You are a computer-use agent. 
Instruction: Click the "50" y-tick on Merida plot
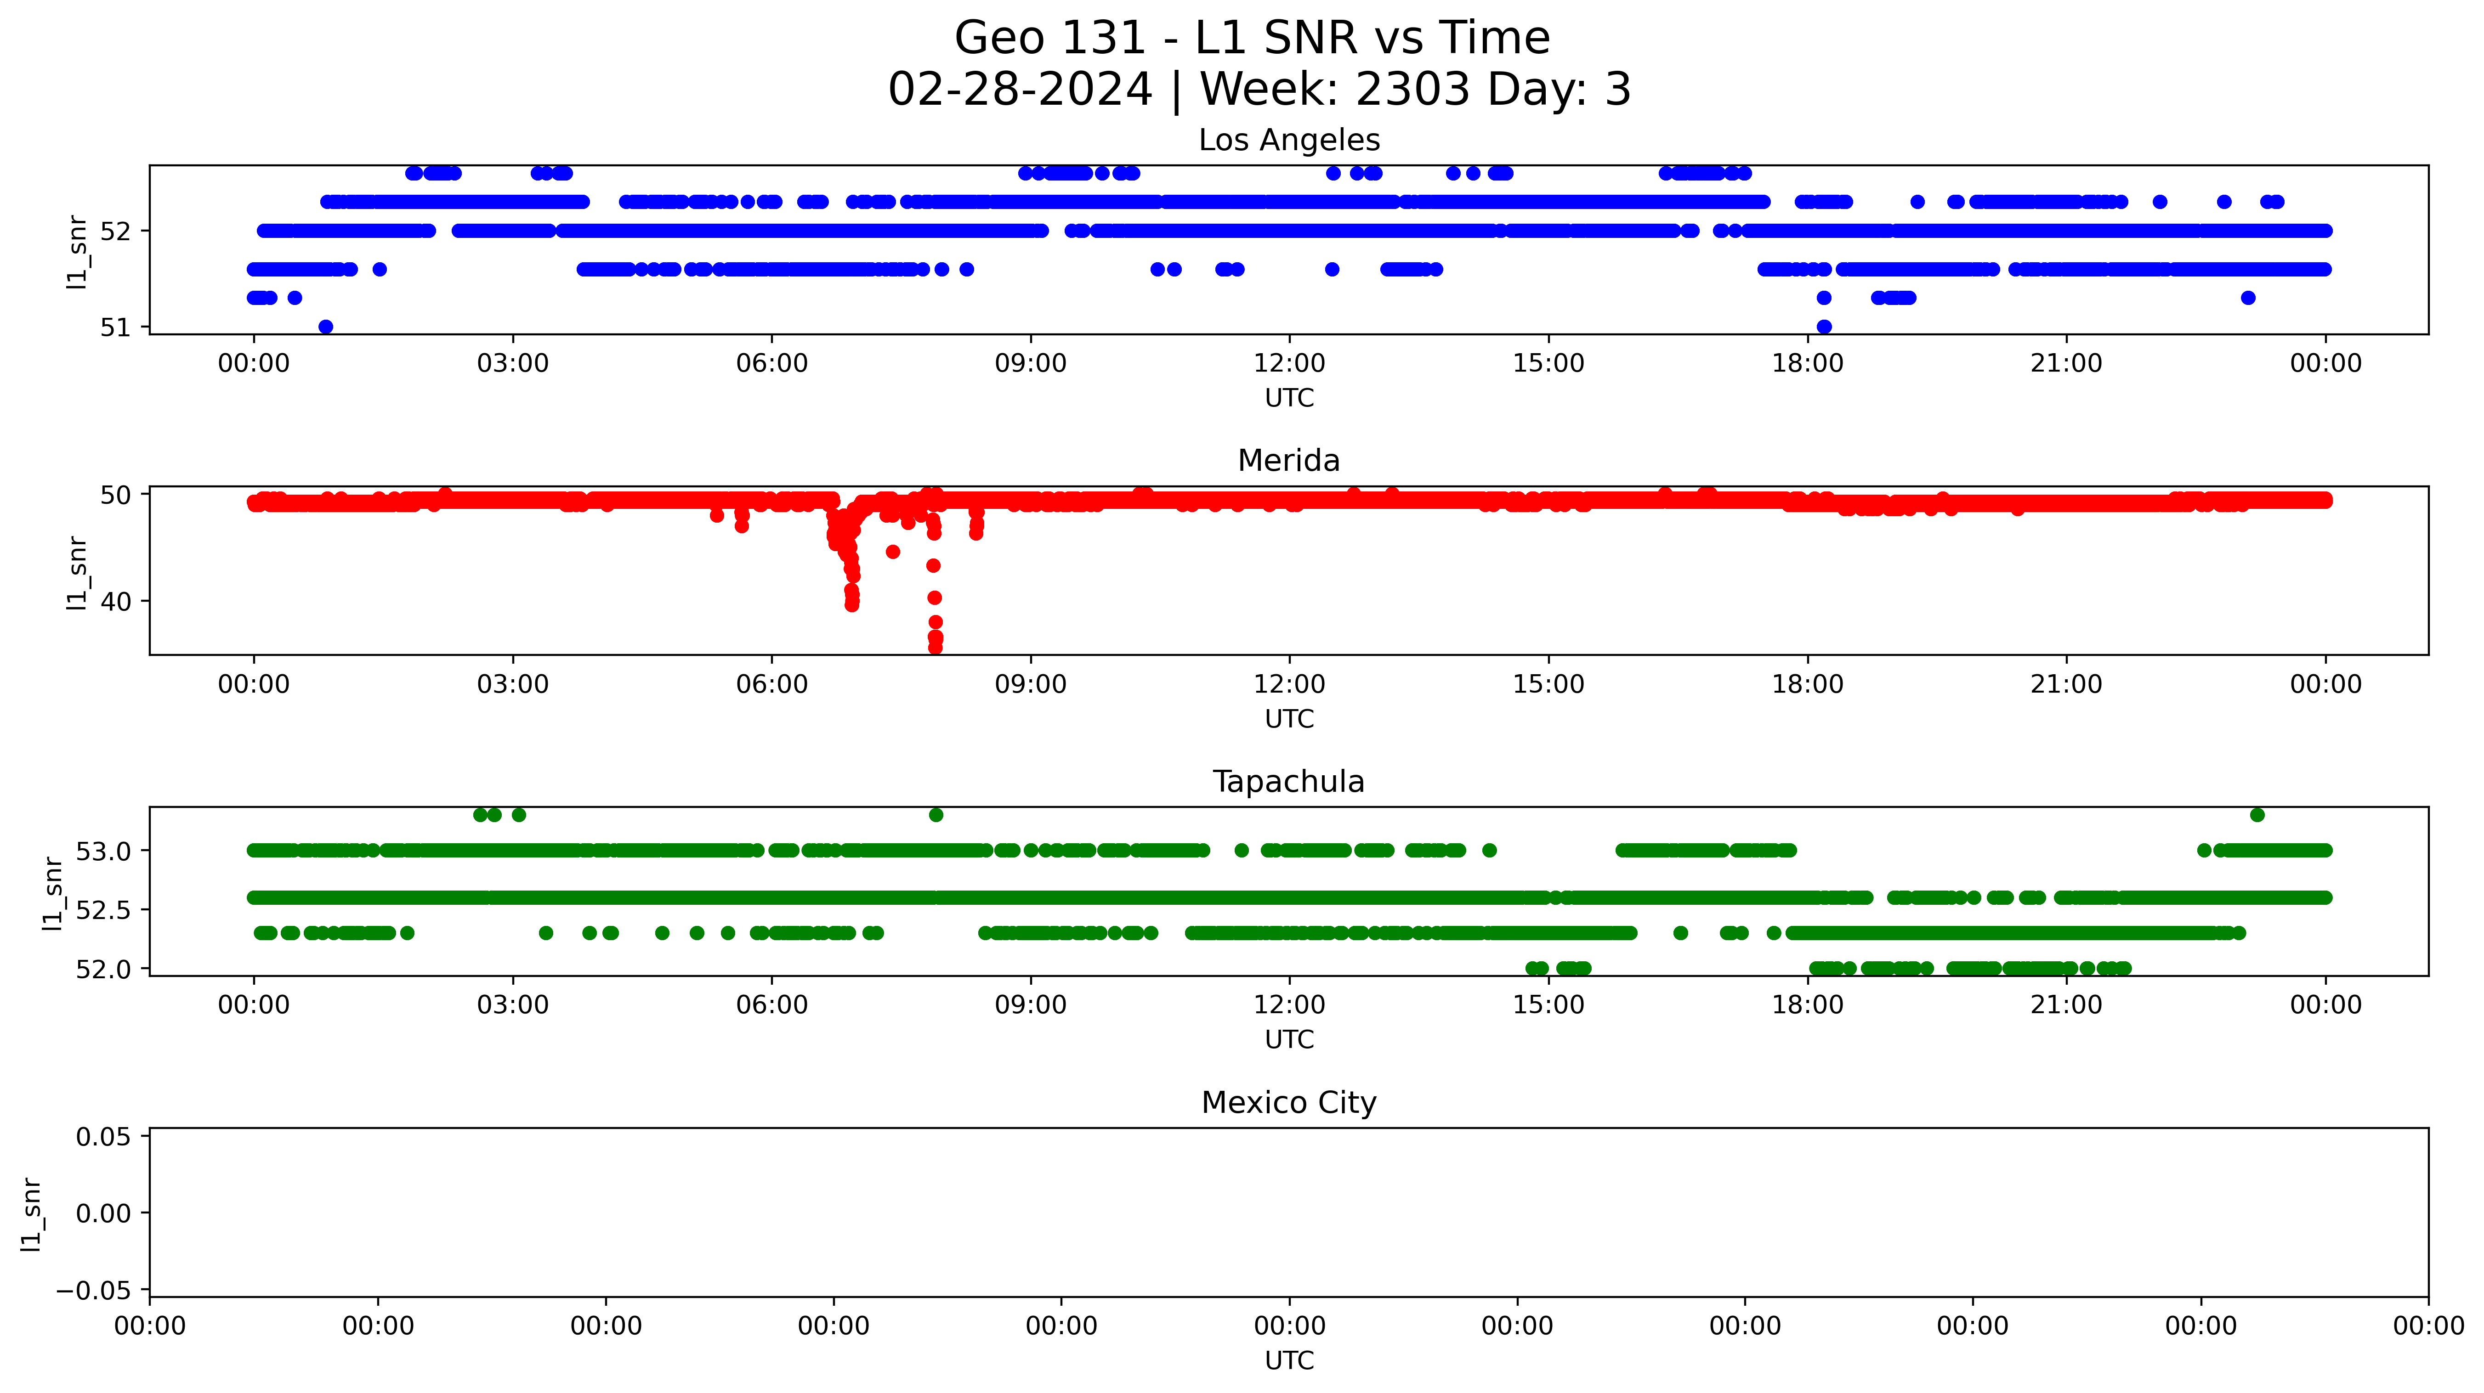click(x=115, y=496)
